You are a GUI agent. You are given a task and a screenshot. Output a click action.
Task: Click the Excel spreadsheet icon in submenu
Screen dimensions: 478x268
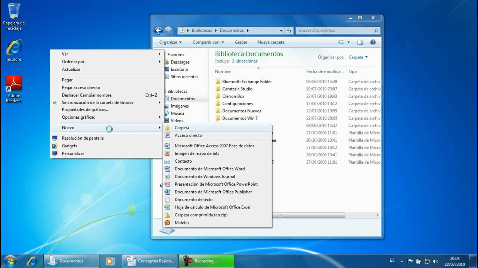point(168,207)
